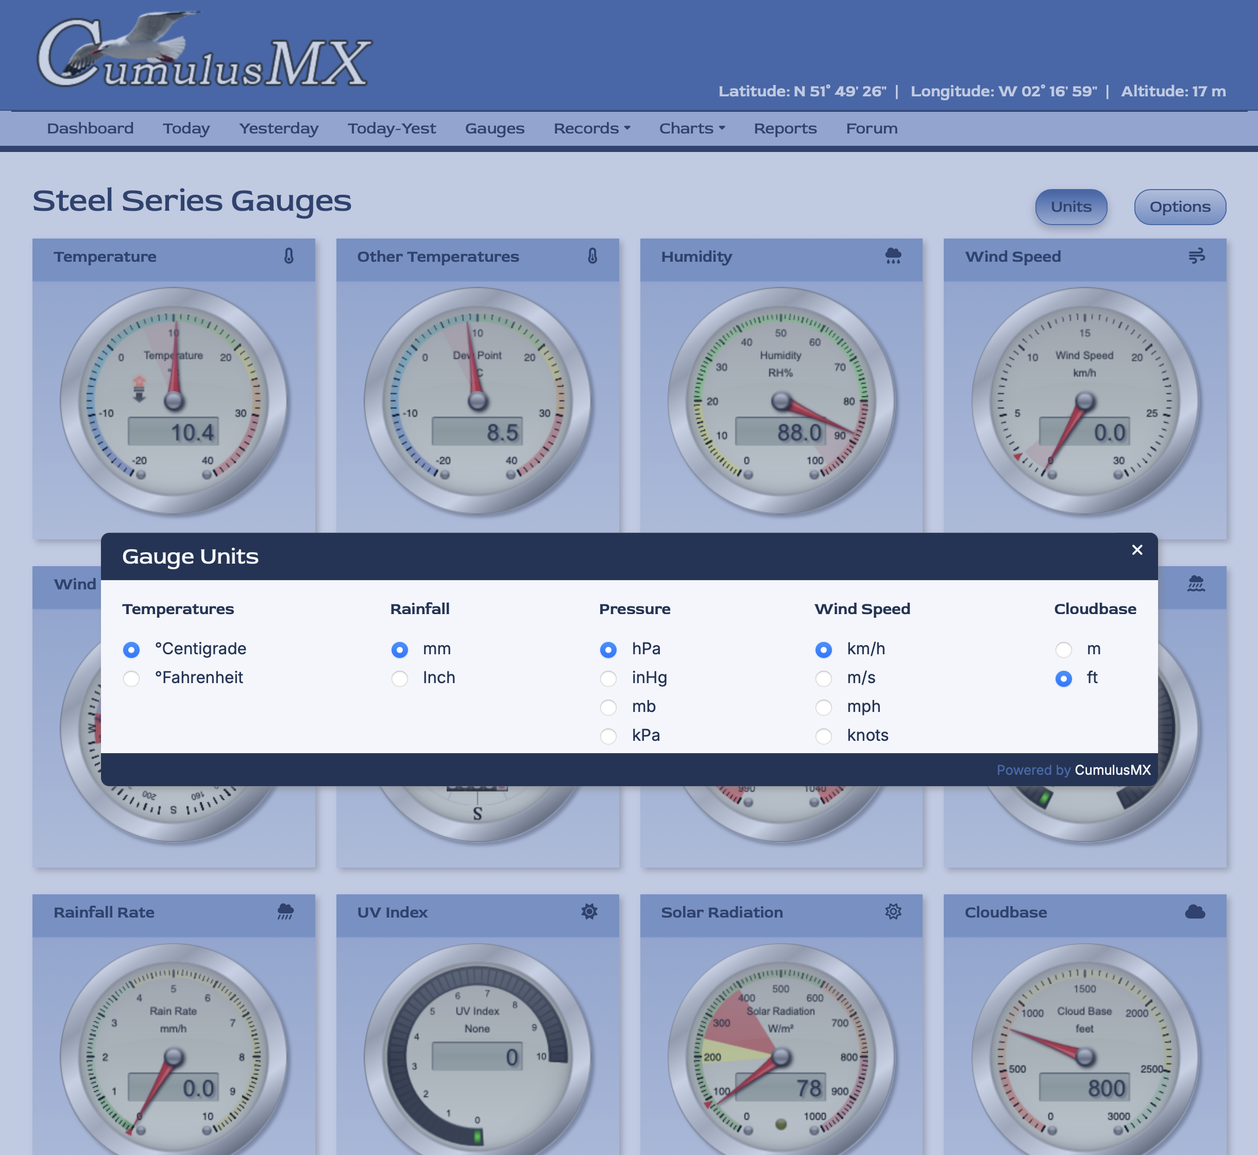This screenshot has width=1258, height=1155.
Task: Select the °Fahrenheit temperature option
Action: click(x=131, y=678)
